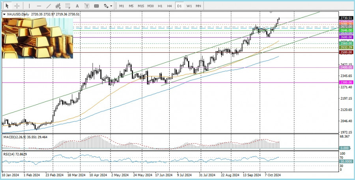Select the Fibonacci retracement tool
Screen dimensions: 355x180
(x=68, y=6)
